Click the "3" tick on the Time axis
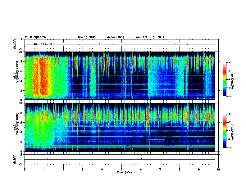Viewport: 246px width, 190px height. [83, 170]
